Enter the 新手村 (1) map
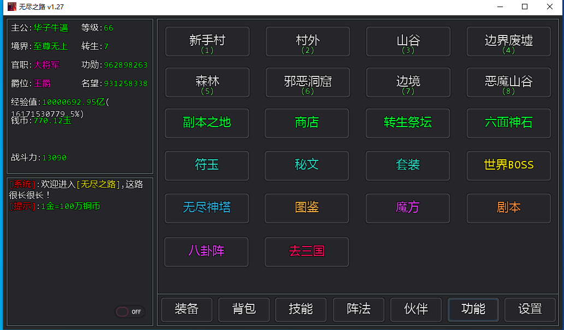This screenshot has height=330, width=564. pyautogui.click(x=207, y=41)
